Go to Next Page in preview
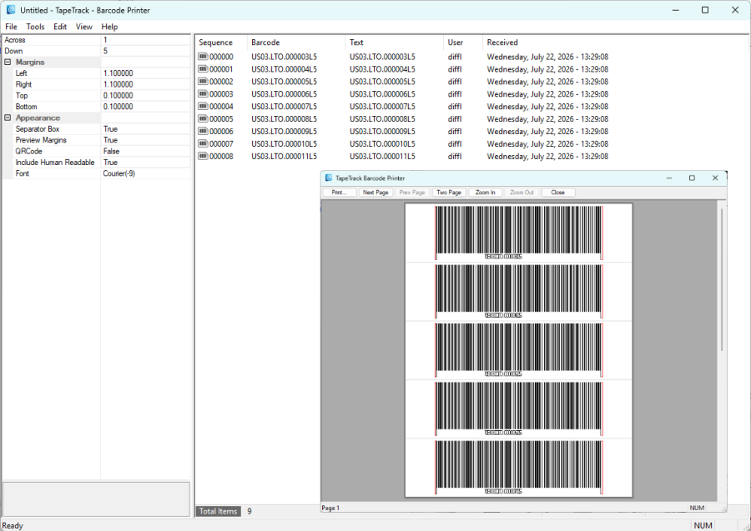This screenshot has width=751, height=531. tap(375, 193)
